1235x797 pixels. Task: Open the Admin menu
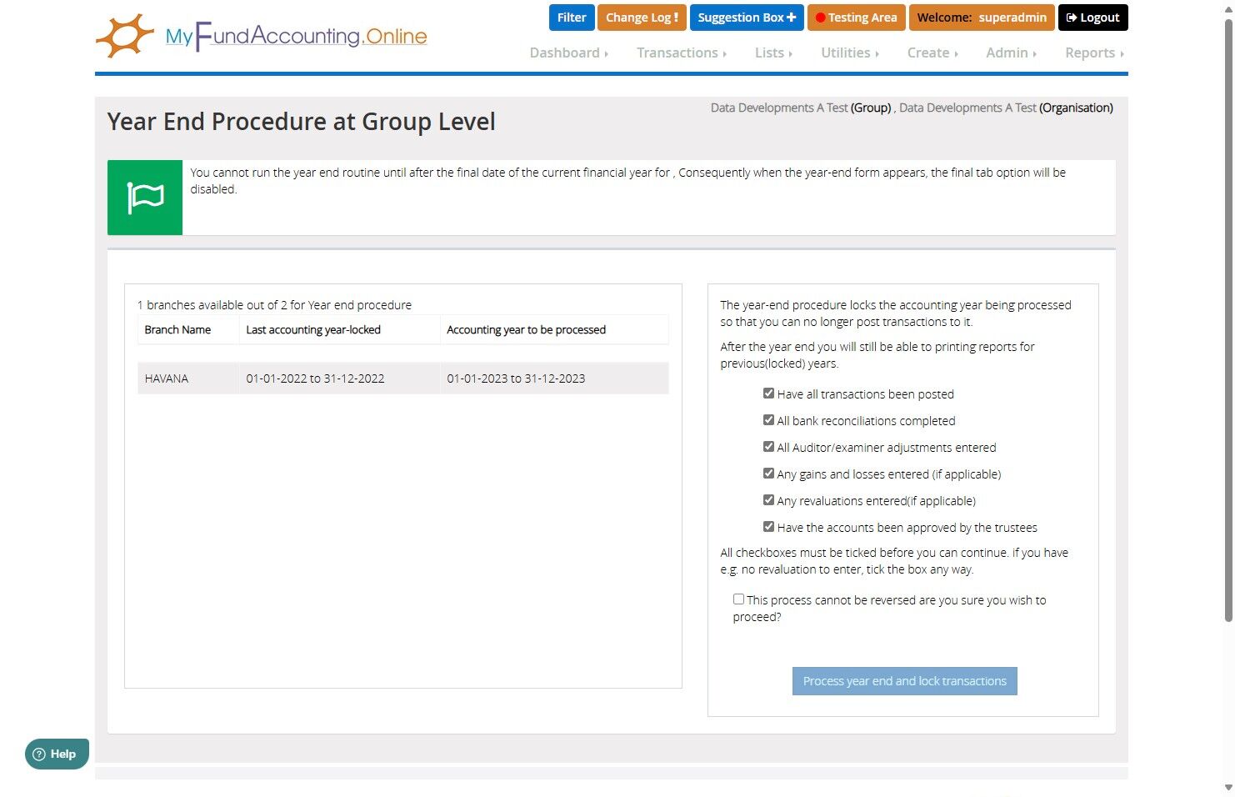pyautogui.click(x=1011, y=53)
